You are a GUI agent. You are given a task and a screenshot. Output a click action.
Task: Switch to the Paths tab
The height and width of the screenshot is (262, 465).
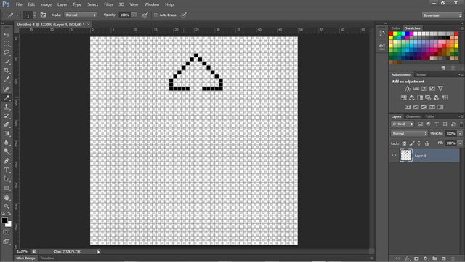coord(429,116)
